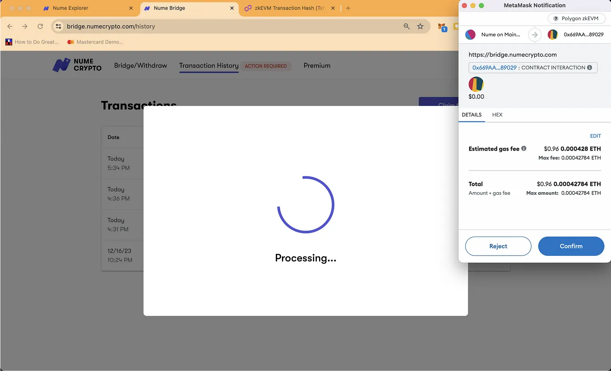The image size is (611, 371).
Task: Click the contract interaction info icon
Action: [x=590, y=68]
